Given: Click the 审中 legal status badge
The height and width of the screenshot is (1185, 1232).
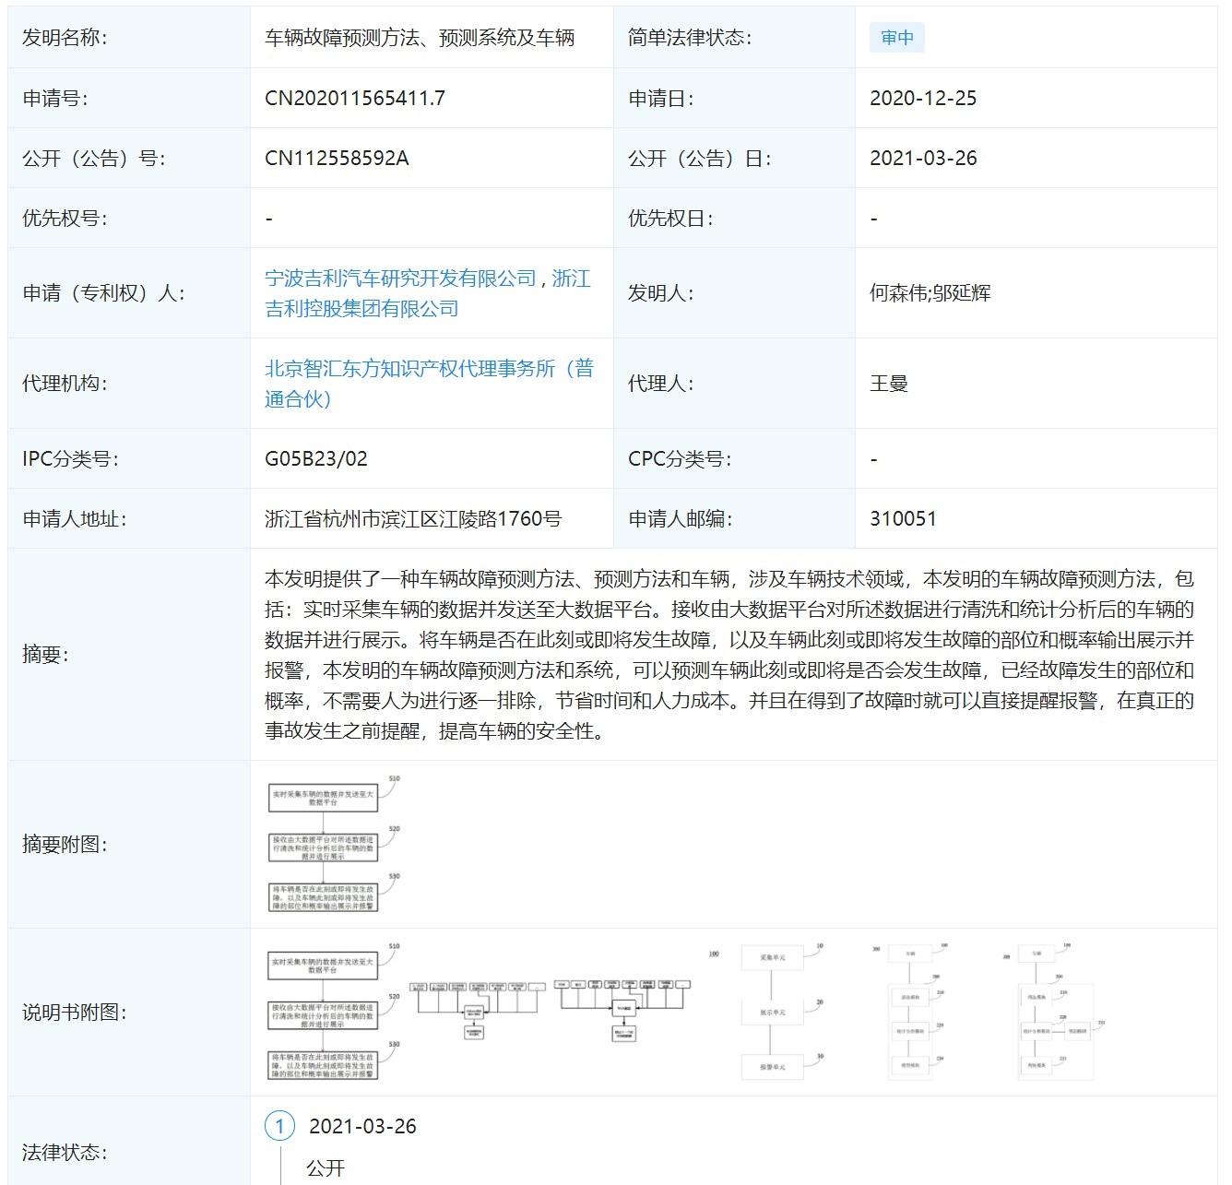Looking at the screenshot, I should (x=896, y=38).
